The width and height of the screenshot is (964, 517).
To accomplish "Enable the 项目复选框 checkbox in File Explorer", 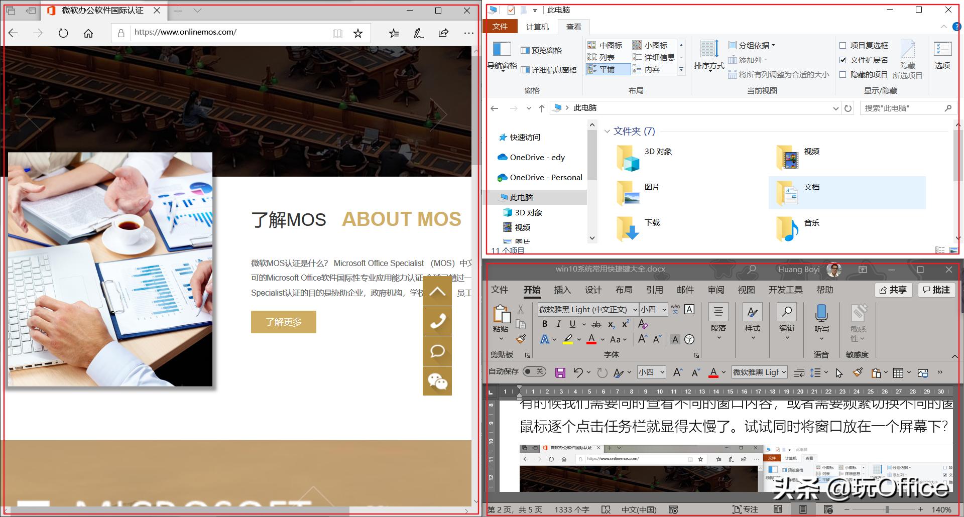I will tap(842, 45).
